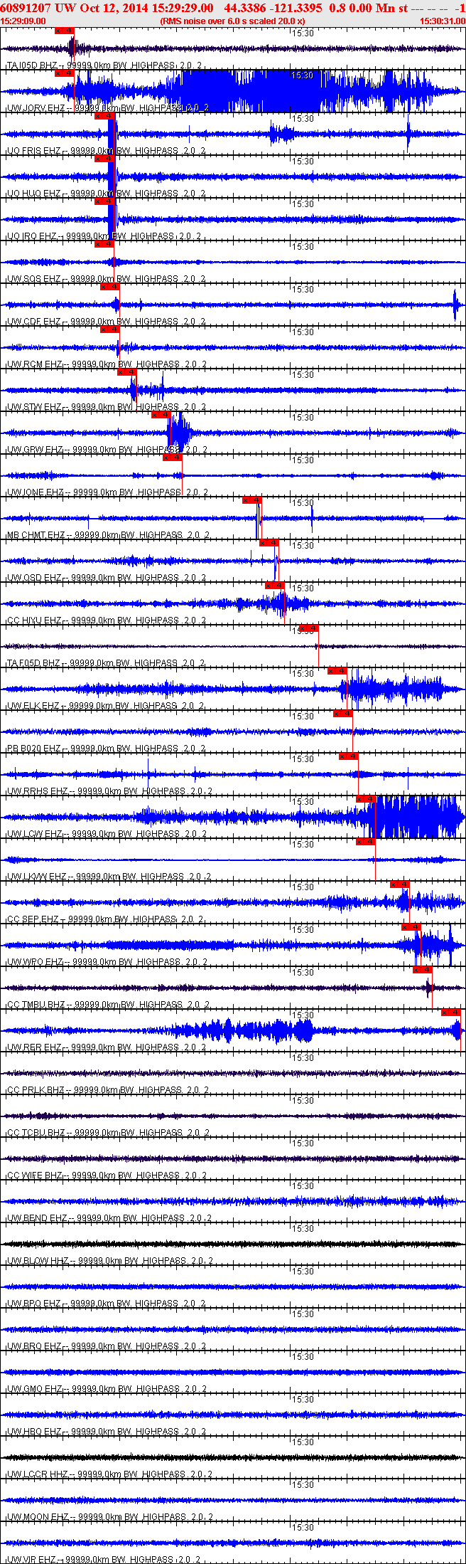This screenshot has height=1564, width=466.
Task: Click the 'UW JORV EHZ' station label
Action: pos(36,108)
